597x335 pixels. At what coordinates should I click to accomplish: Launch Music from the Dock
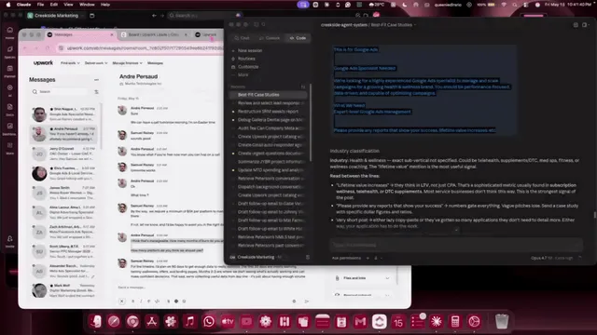point(189,321)
